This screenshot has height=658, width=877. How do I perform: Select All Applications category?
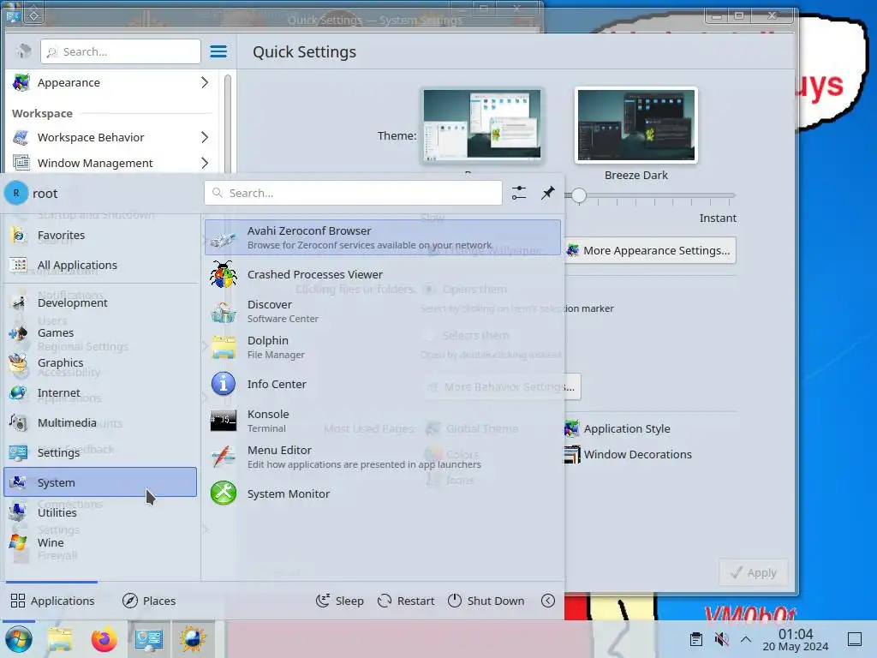tap(101, 266)
